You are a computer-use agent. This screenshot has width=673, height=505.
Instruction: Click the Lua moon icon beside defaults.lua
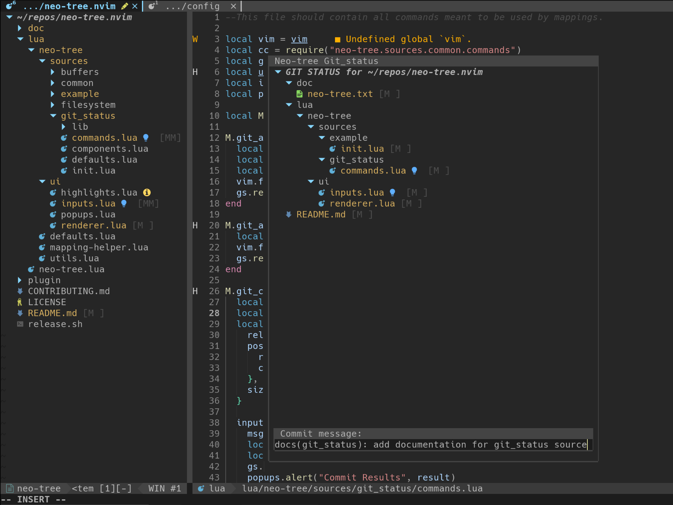42,236
